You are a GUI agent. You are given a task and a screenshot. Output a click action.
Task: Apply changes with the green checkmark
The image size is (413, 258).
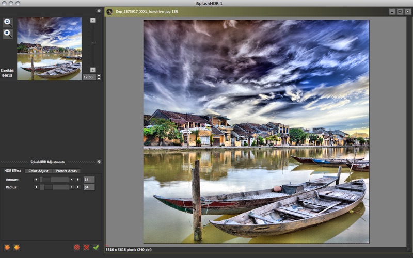(96, 247)
